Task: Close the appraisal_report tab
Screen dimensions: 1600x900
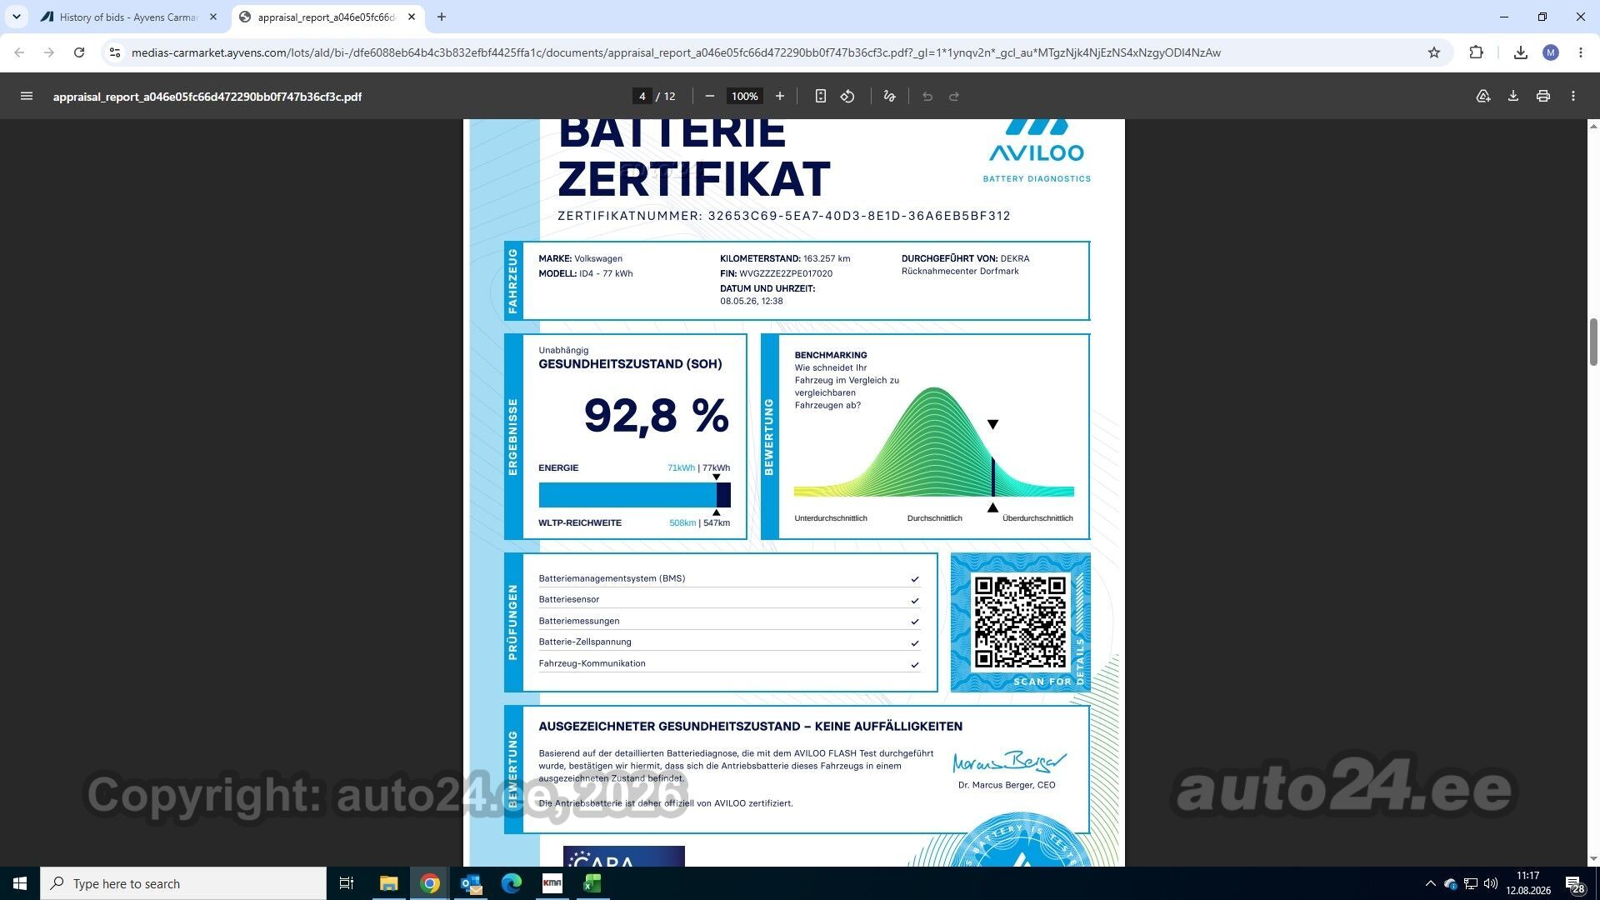Action: [412, 17]
